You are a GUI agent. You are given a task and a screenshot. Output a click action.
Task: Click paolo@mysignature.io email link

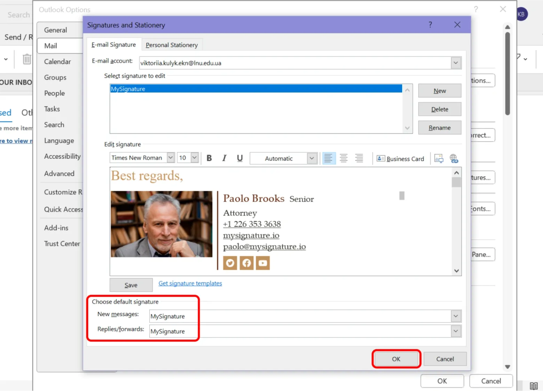click(264, 247)
